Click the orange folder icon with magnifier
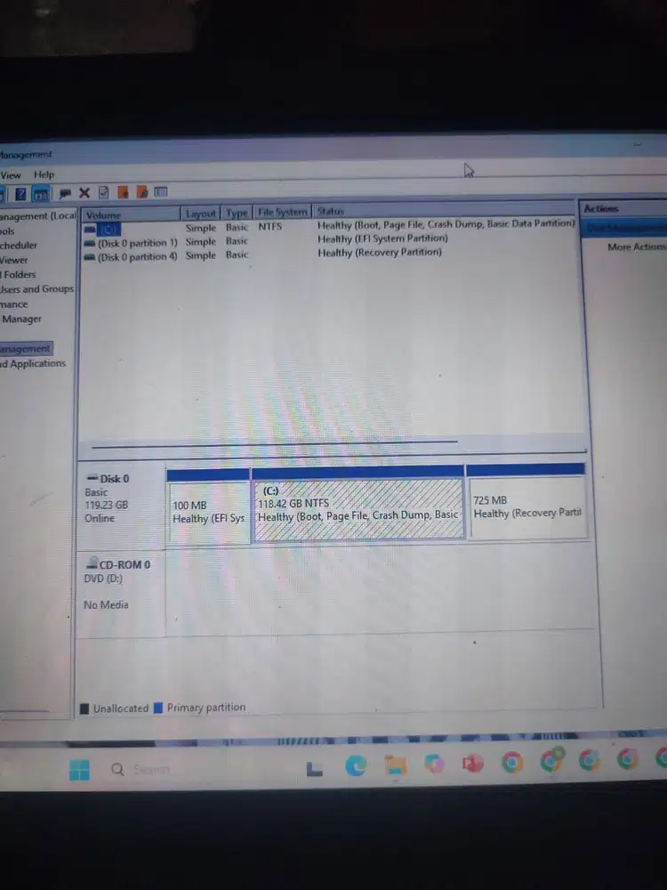The image size is (667, 890). [141, 192]
